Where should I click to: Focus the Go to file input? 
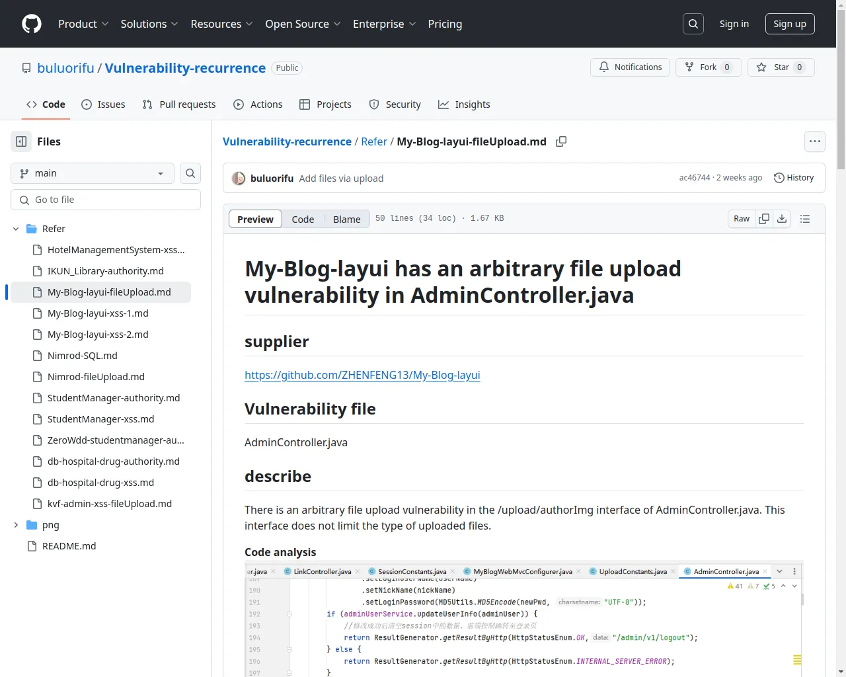point(106,200)
